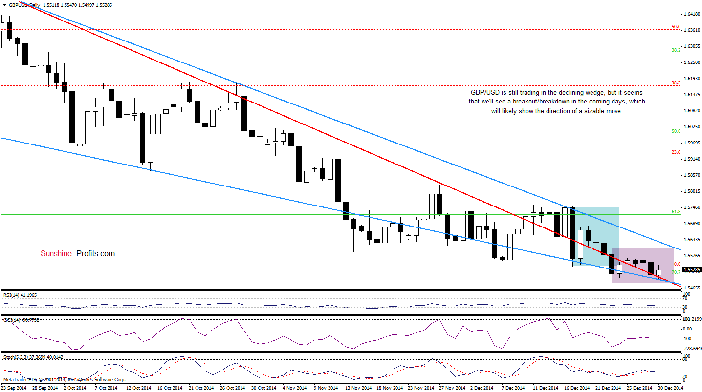
Task: Click the 'GBP/USD is still trading' annotation text
Action: (x=557, y=102)
